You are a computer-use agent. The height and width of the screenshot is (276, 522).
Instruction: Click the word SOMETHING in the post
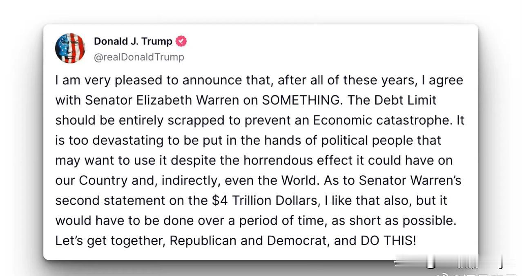click(301, 100)
